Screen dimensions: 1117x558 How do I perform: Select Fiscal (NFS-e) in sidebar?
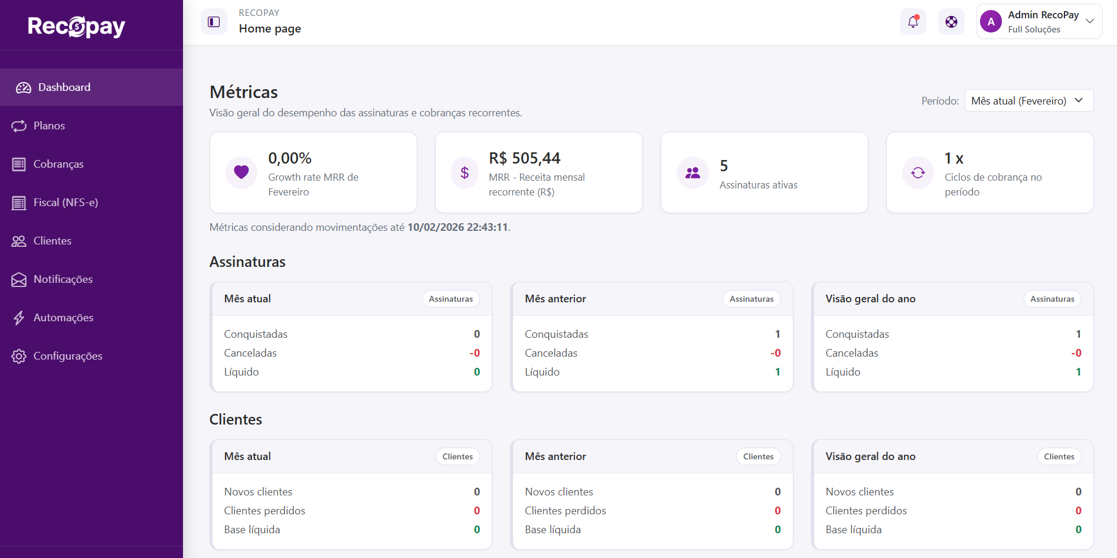tap(92, 203)
